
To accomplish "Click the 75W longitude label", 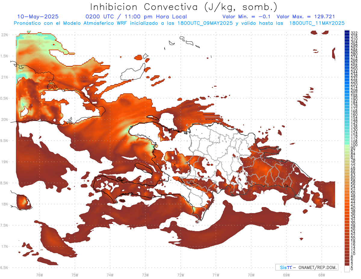I will [x=75, y=275].
